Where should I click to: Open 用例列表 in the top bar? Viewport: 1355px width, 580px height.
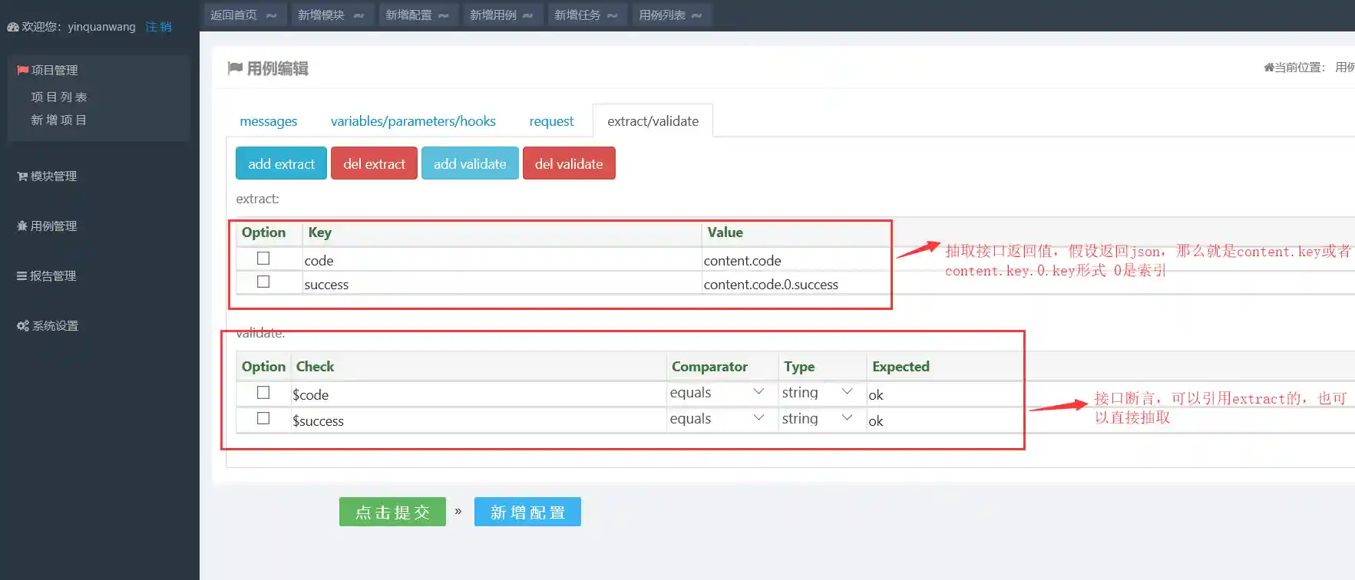click(673, 15)
